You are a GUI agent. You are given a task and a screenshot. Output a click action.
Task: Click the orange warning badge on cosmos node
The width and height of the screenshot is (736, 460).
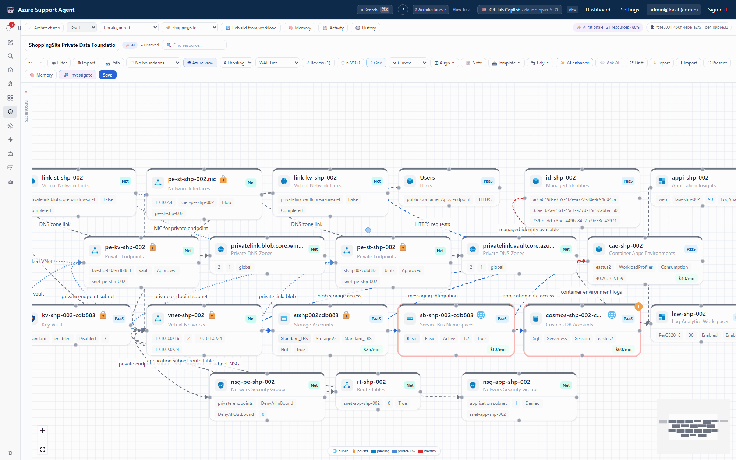(638, 307)
